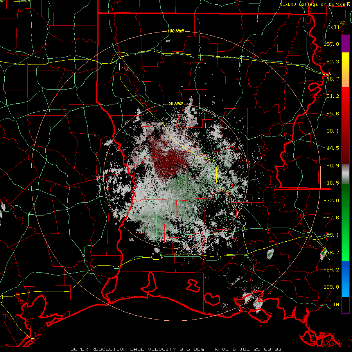Viewport: 352px width, 352px height.
Task: Click the [KT] units label
Action: point(334,27)
